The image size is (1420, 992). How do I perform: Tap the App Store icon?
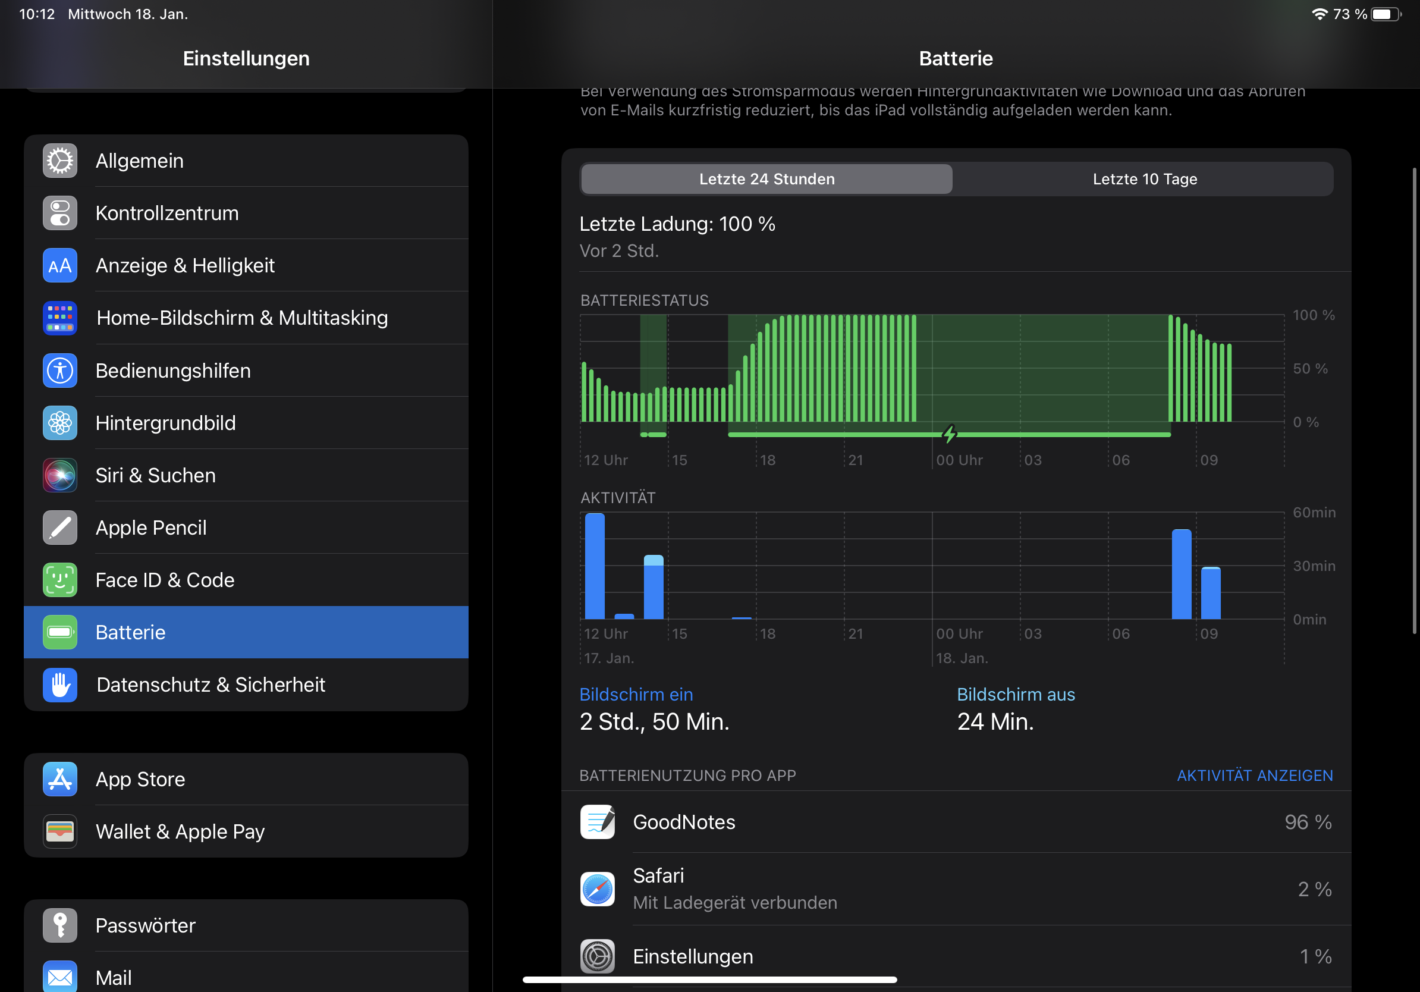point(60,779)
